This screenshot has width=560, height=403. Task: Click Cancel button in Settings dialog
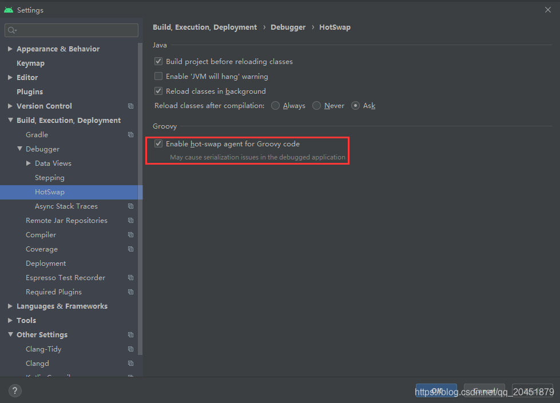click(x=484, y=390)
